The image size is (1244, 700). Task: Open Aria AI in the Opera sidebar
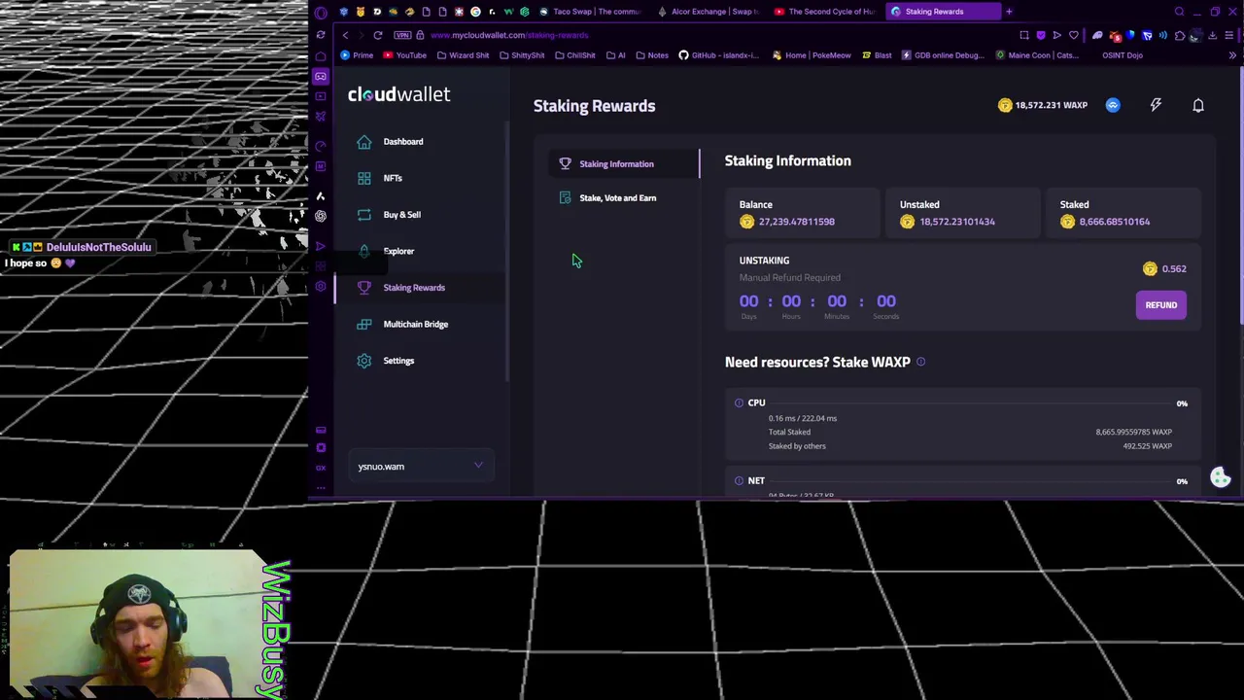pyautogui.click(x=321, y=195)
